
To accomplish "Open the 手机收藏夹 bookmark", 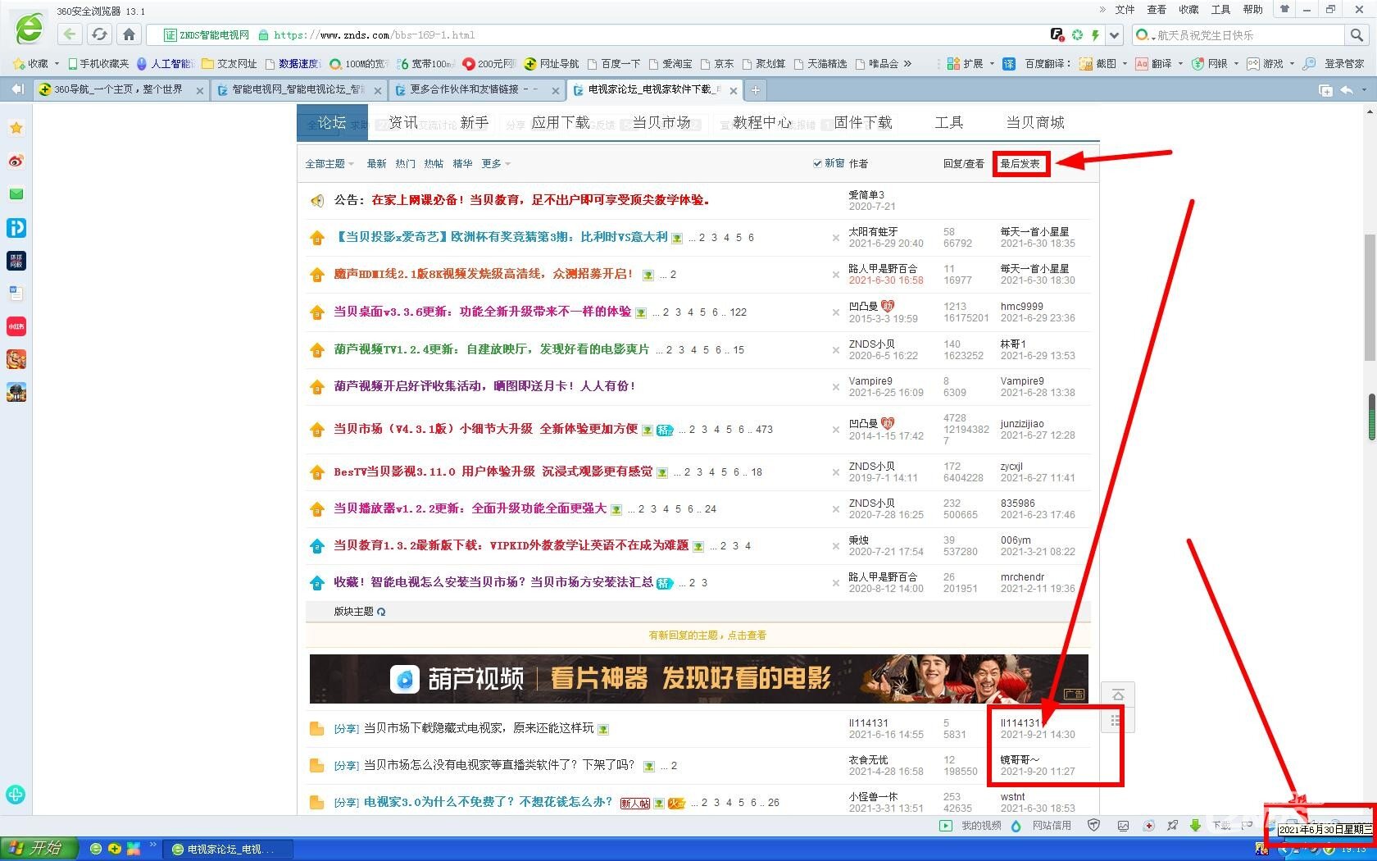I will pos(98,64).
